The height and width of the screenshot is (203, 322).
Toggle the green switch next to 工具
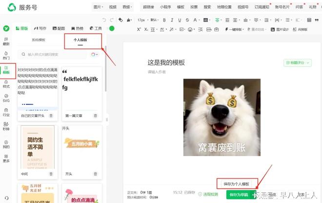[x=111, y=28]
